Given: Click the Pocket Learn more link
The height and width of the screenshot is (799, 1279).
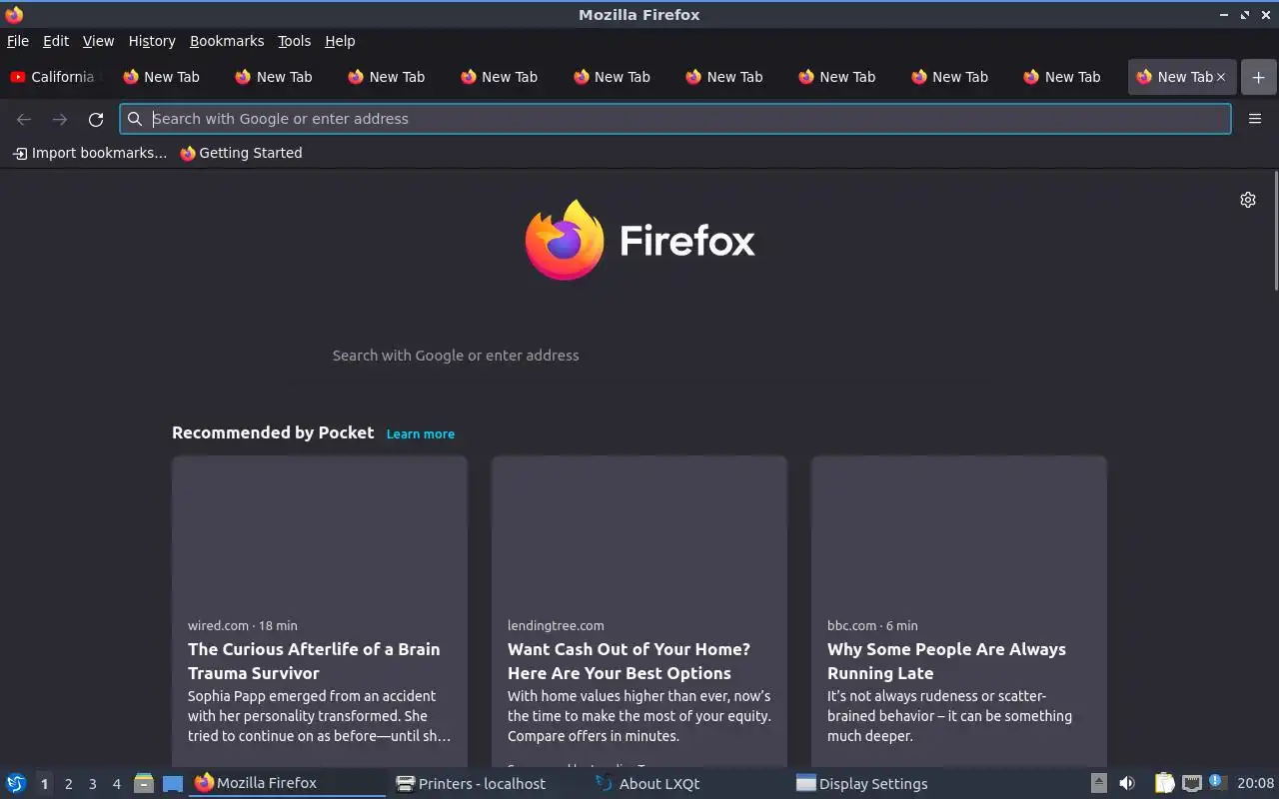Looking at the screenshot, I should pos(421,434).
